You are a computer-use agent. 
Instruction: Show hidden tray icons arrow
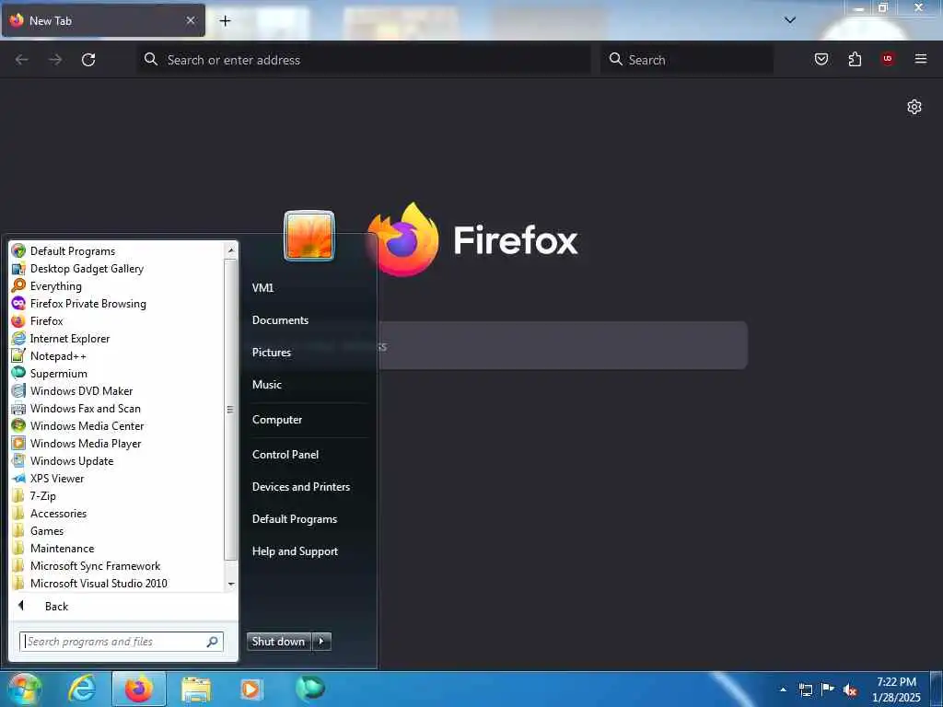[783, 690]
